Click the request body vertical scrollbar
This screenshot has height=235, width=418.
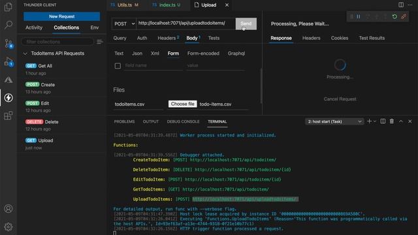pyautogui.click(x=261, y=86)
